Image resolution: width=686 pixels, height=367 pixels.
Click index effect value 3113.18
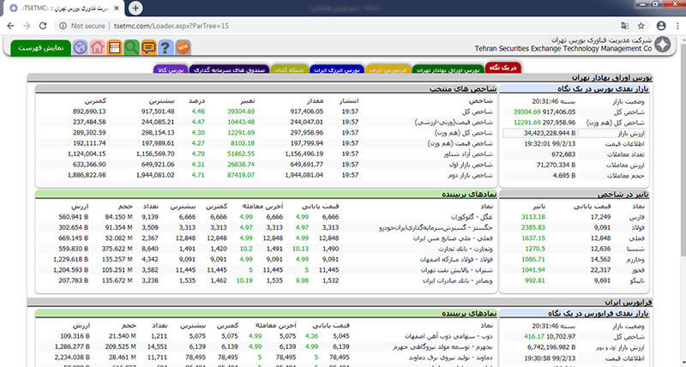pos(533,217)
